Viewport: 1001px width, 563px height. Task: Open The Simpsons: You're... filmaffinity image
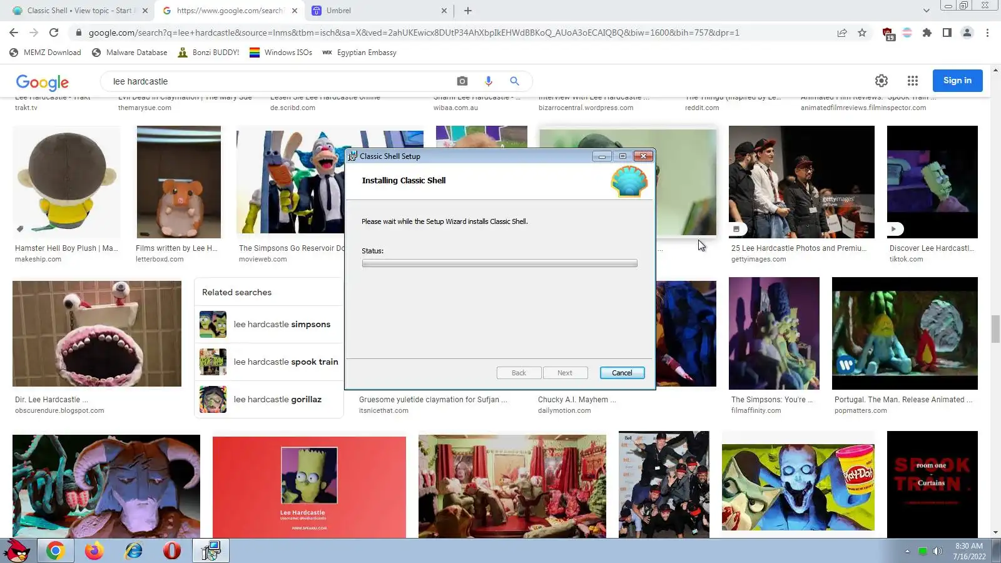click(x=774, y=333)
